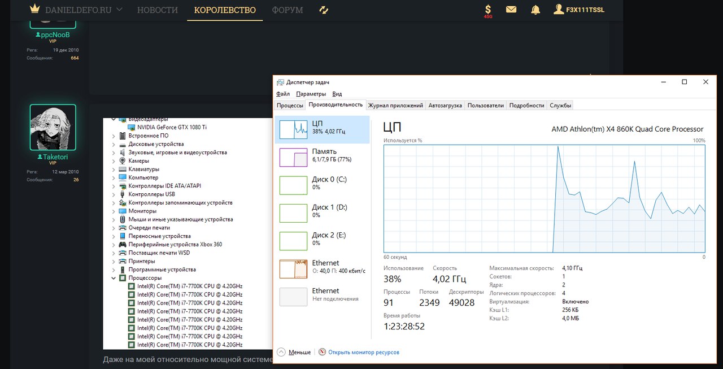Click the threads count 2349
The width and height of the screenshot is (723, 369).
[x=429, y=303]
